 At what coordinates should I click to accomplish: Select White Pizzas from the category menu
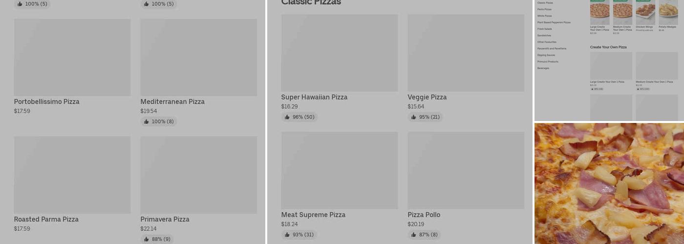544,16
